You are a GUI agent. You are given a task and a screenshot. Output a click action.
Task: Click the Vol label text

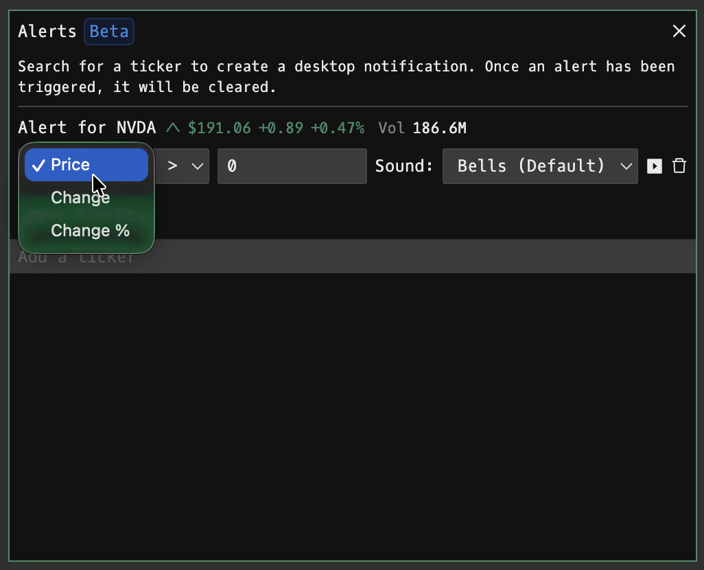coord(391,128)
